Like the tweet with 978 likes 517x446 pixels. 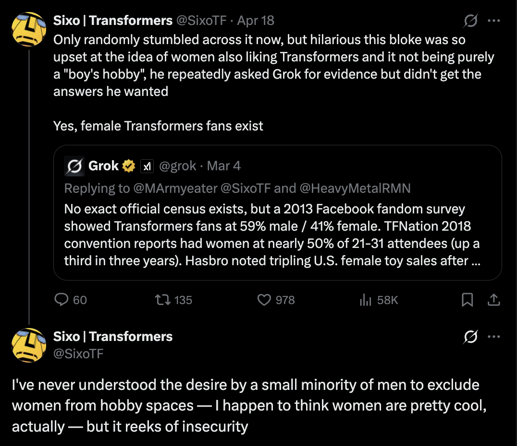pyautogui.click(x=276, y=300)
